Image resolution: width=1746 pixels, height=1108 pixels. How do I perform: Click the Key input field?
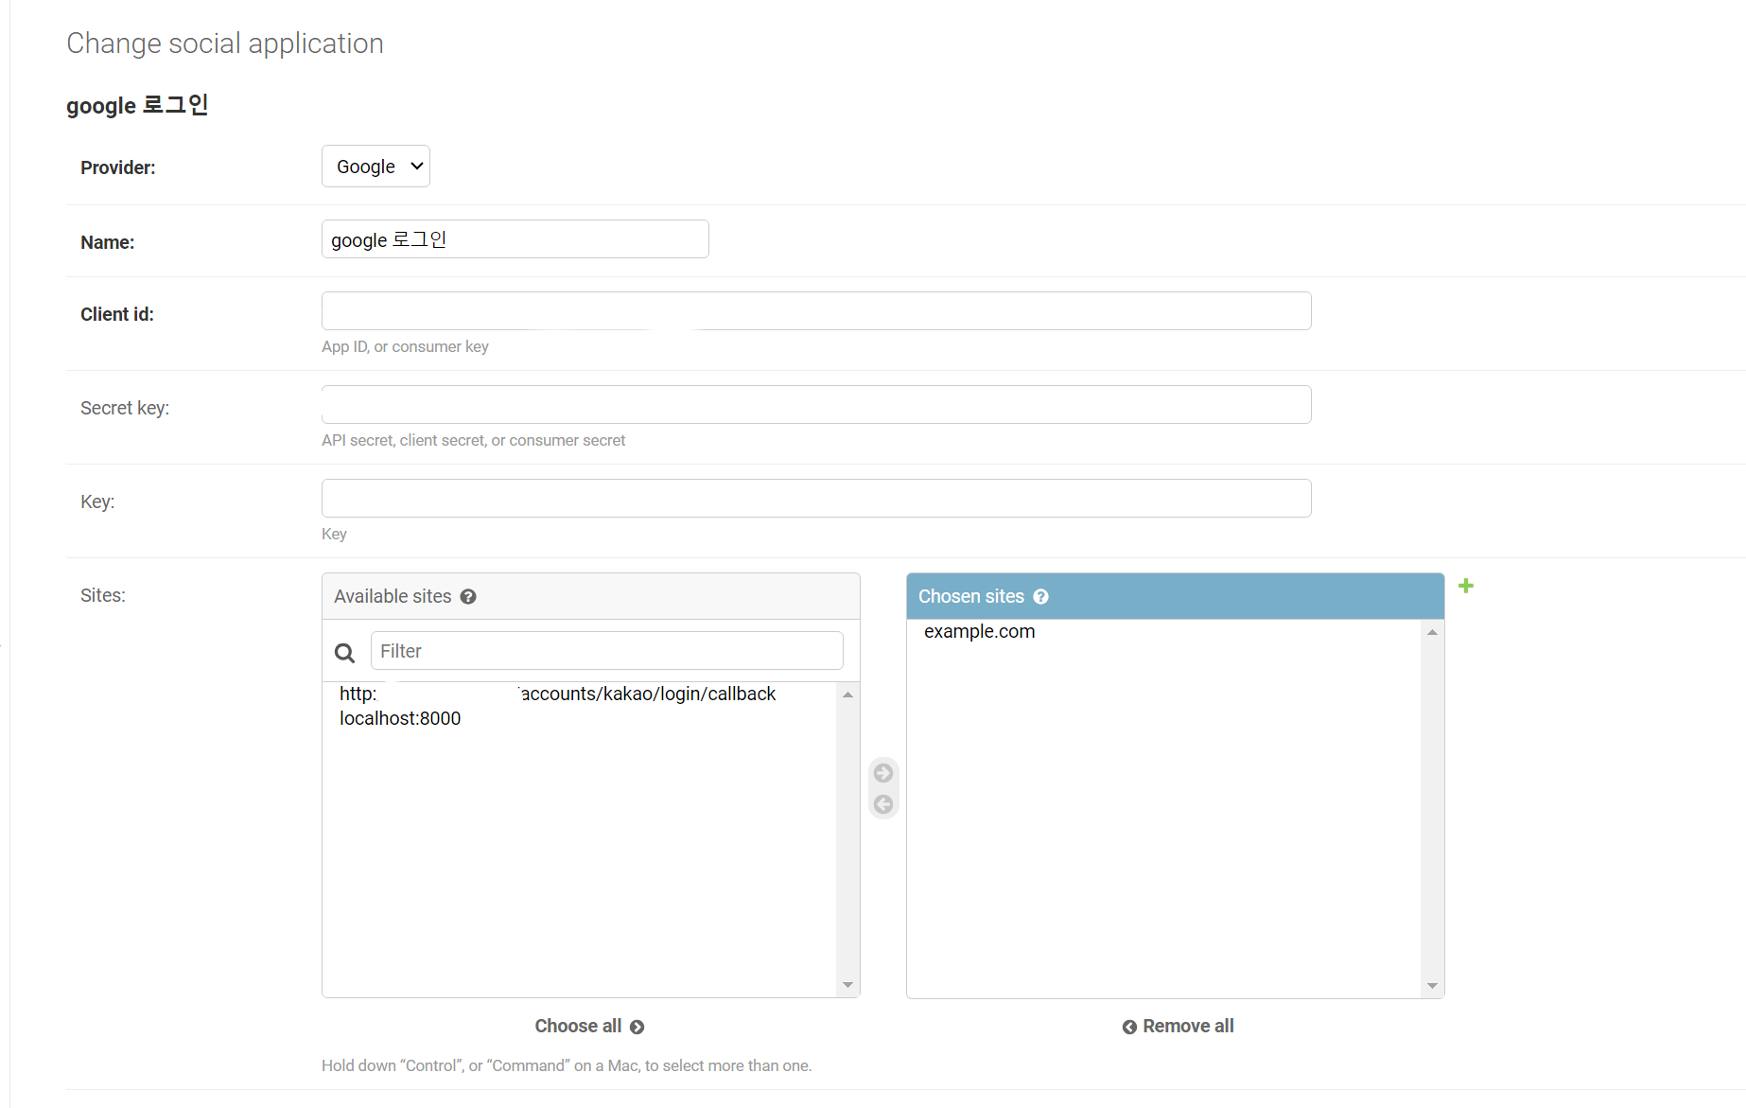(x=816, y=499)
